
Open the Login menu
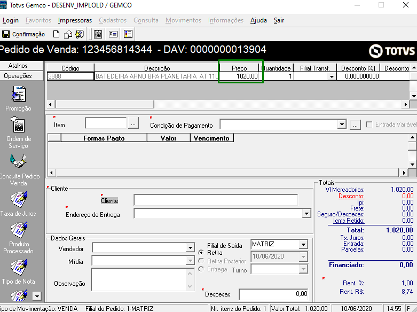pos(11,20)
